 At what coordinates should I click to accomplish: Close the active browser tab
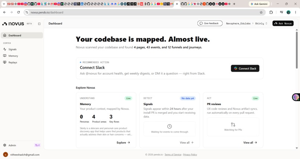click(x=177, y=4)
